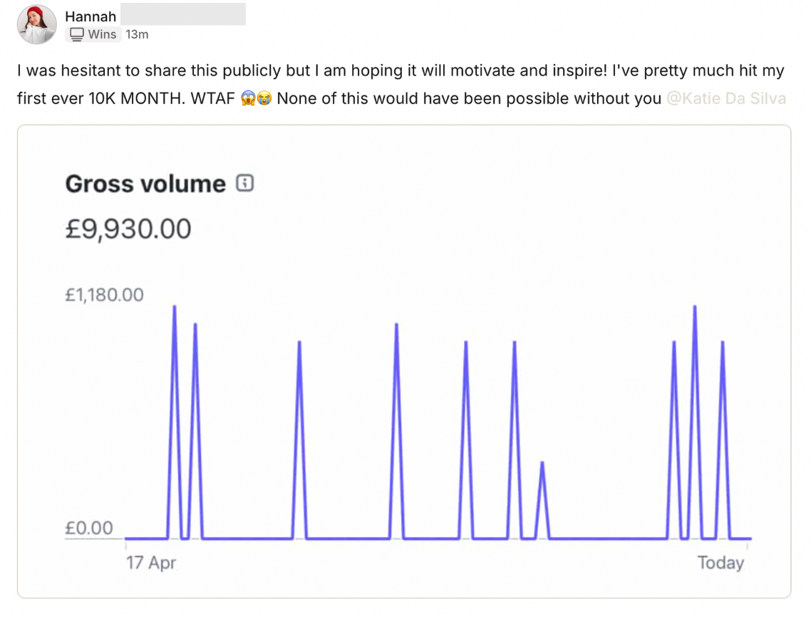Click the screaming face emoji
The image size is (811, 617).
tap(249, 98)
